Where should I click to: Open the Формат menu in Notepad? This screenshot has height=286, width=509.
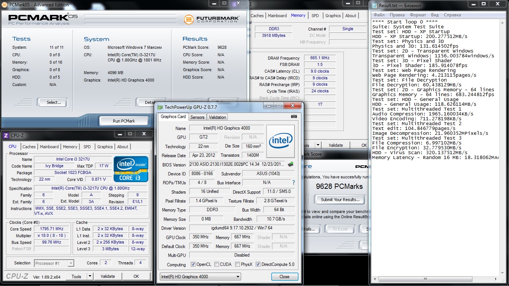(x=418, y=15)
